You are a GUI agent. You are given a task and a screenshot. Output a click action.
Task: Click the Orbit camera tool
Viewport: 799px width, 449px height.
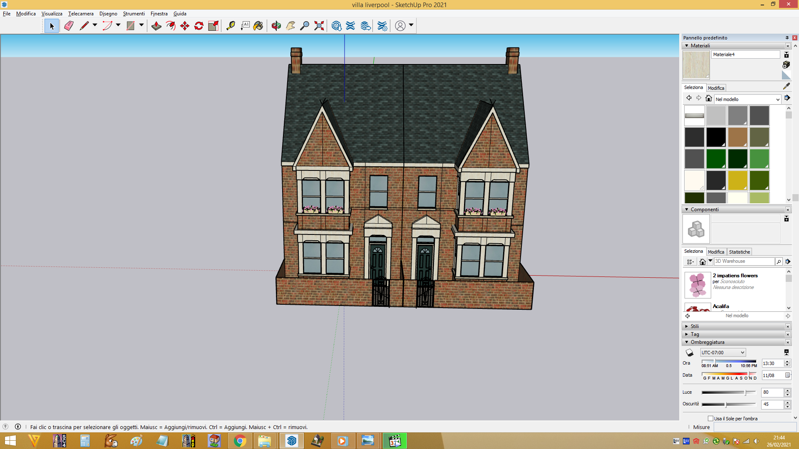(x=276, y=26)
